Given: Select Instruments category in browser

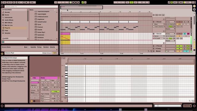Looking at the screenshot, I should (8, 18).
